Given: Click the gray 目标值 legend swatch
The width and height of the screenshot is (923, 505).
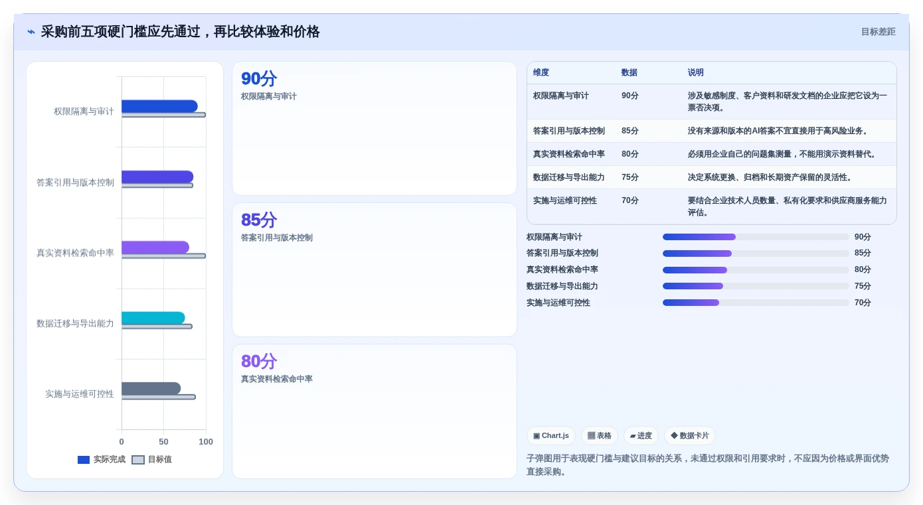Looking at the screenshot, I should (x=138, y=459).
